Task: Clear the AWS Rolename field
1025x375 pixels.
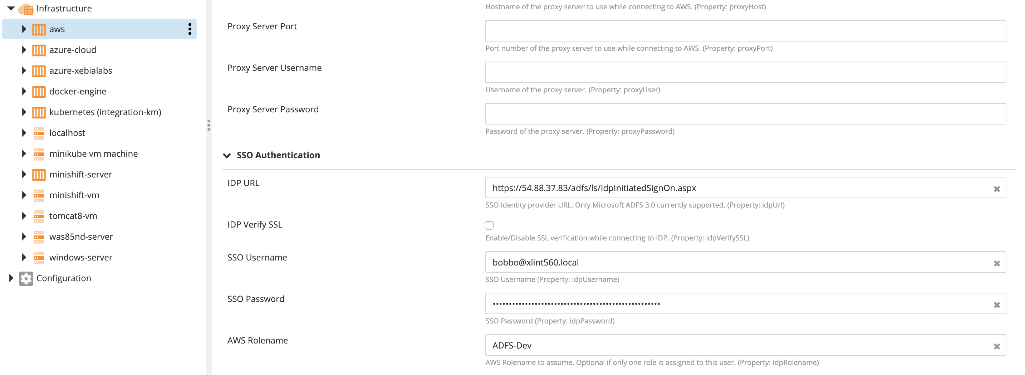Action: coord(997,346)
